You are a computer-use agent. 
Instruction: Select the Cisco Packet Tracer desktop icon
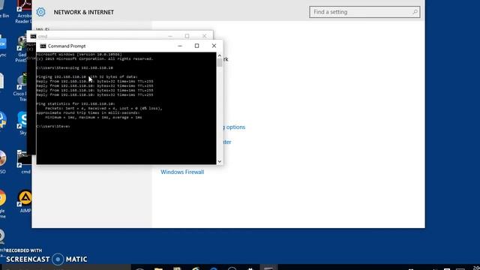coord(22,88)
